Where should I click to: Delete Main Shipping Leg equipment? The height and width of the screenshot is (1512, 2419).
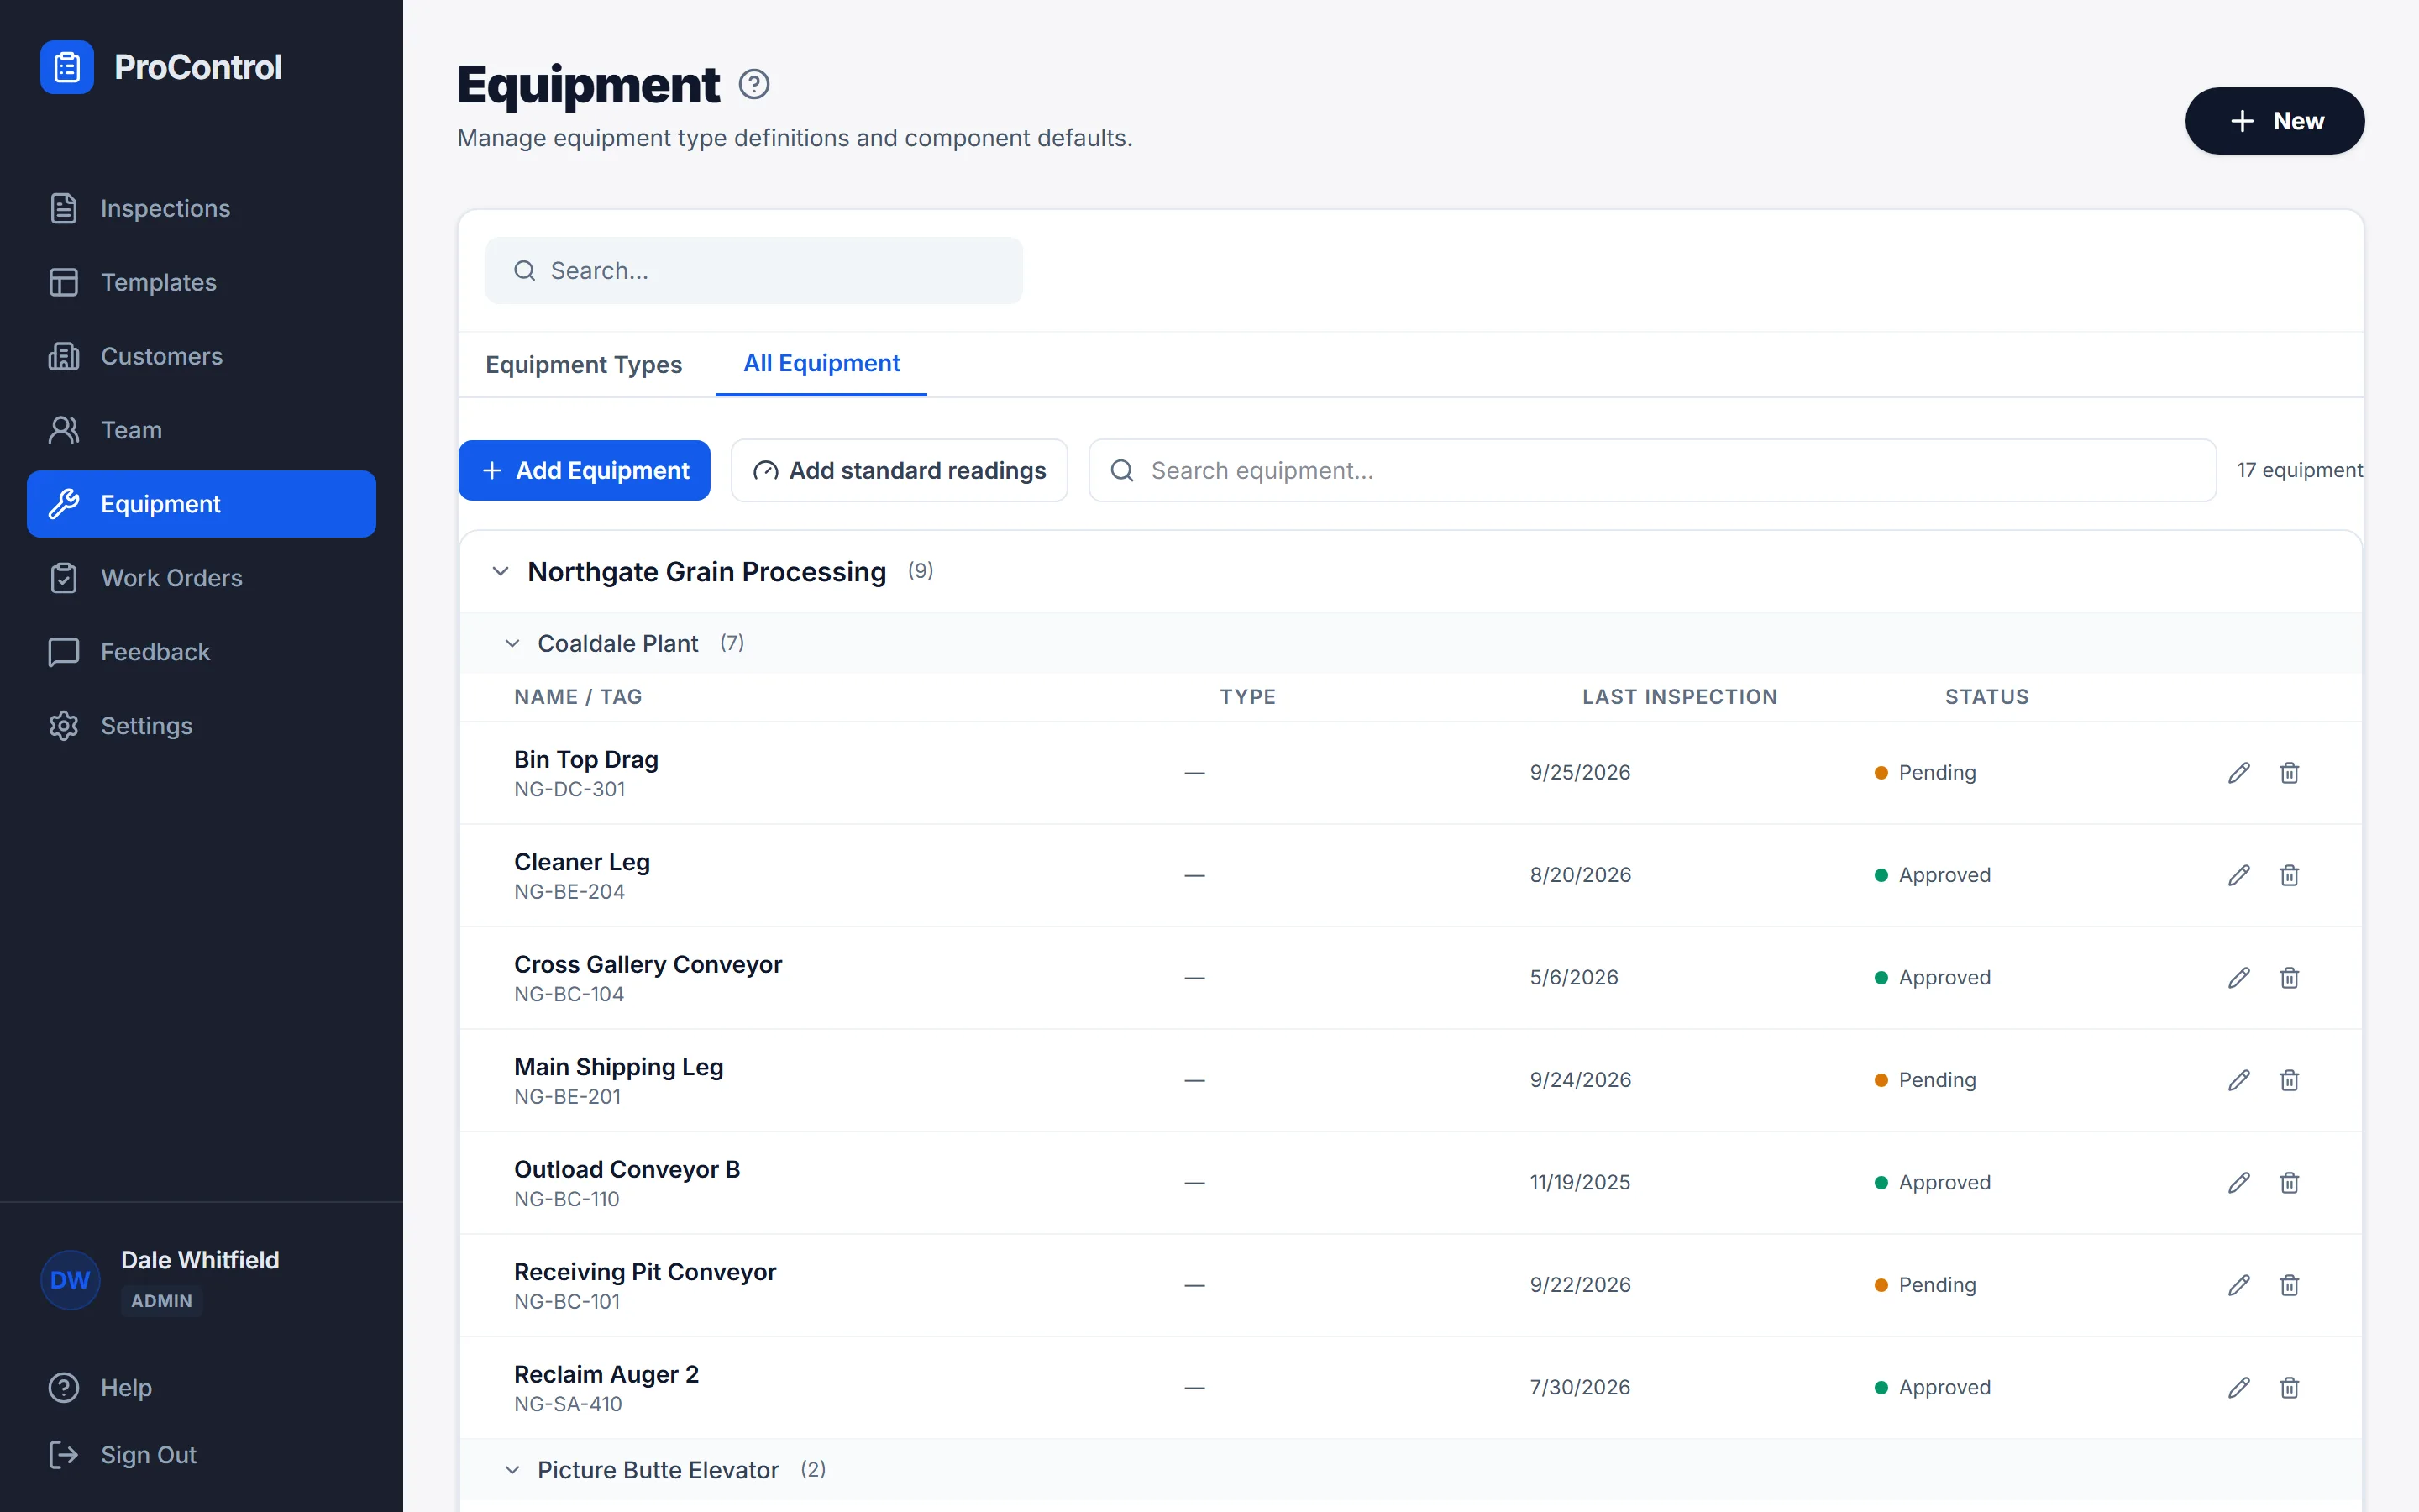click(2289, 1080)
